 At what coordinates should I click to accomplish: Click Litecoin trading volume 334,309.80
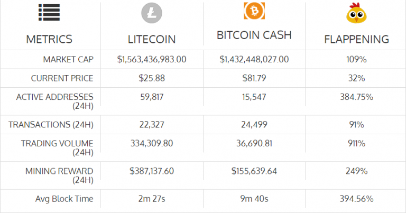tap(152, 143)
